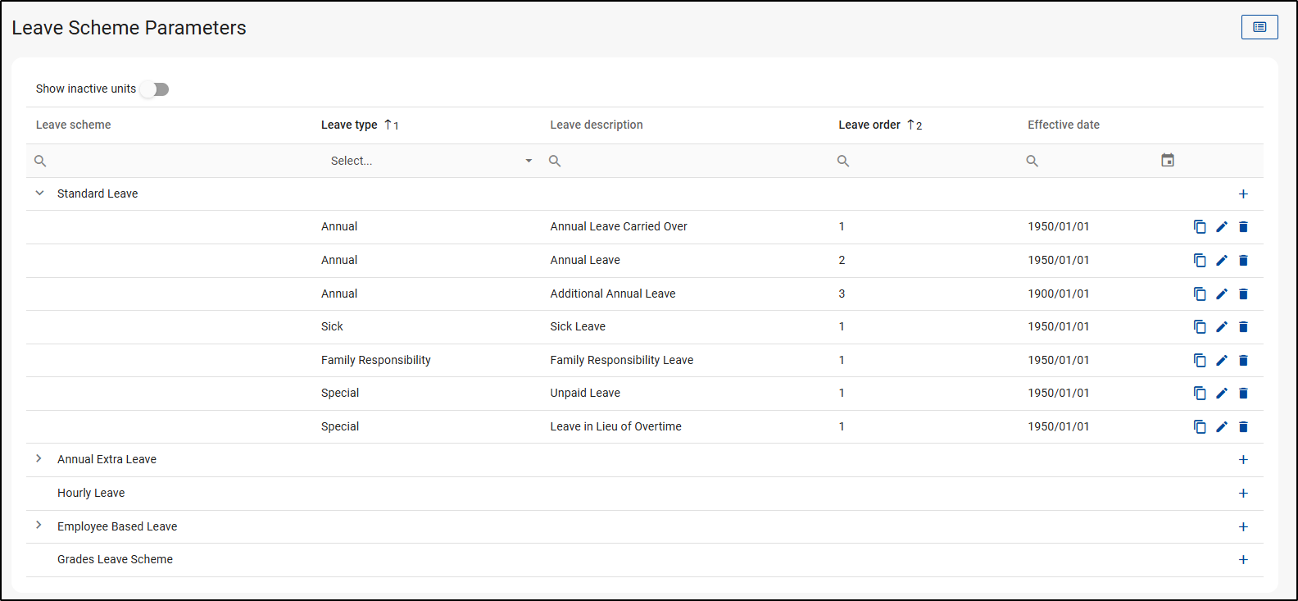Delete the Leave in Lieu of Overtime row
The width and height of the screenshot is (1298, 601).
(1243, 427)
